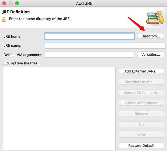Click into the JRE name field
Image resolution: width=167 pixels, height=151 pixels.
(105, 45)
